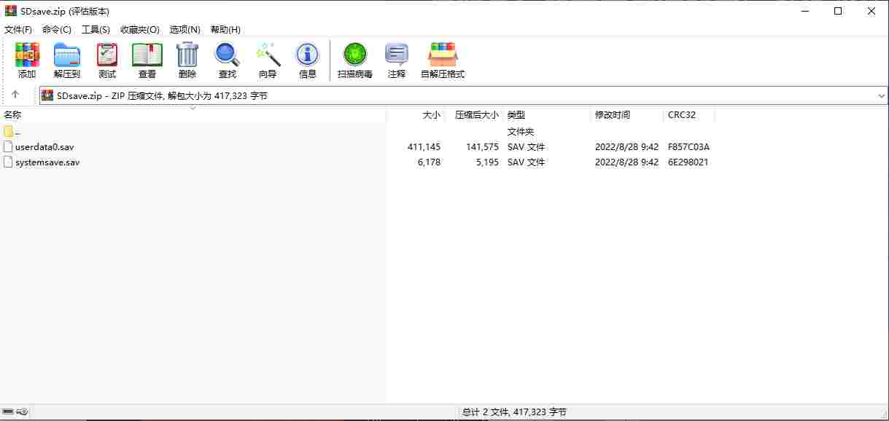The width and height of the screenshot is (889, 421).
Task: Launch the Wizard (向导) wand icon
Action: click(x=268, y=60)
